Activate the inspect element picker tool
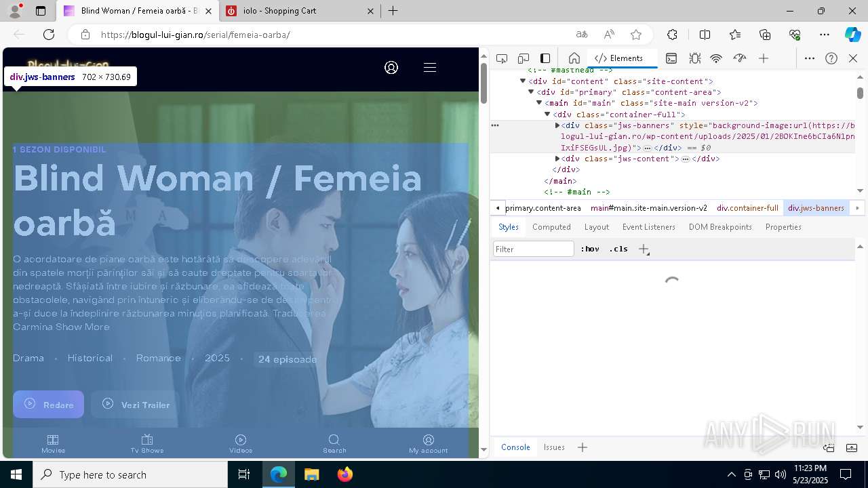The image size is (868, 488). click(x=502, y=58)
